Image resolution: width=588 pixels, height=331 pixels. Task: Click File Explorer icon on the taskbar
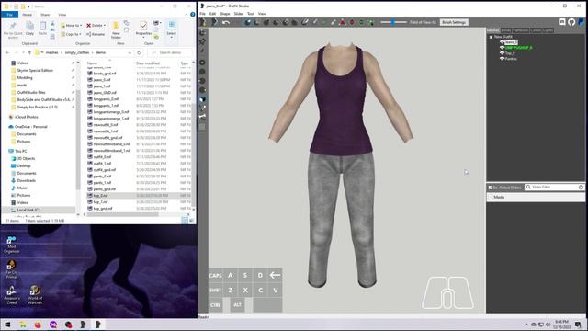click(x=23, y=325)
